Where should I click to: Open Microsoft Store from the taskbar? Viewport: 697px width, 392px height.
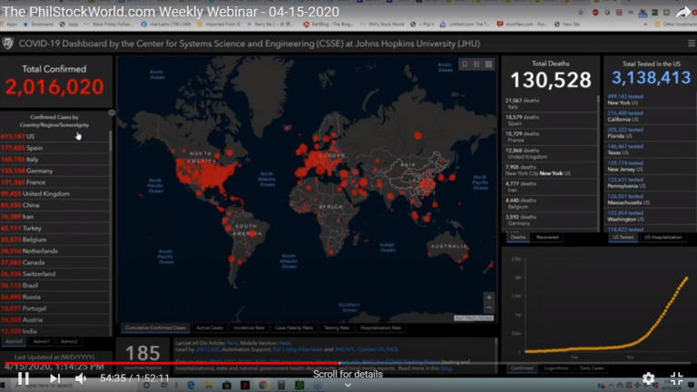point(227,386)
